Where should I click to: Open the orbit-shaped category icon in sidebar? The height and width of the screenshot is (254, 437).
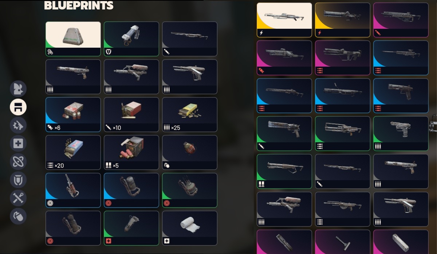[18, 162]
